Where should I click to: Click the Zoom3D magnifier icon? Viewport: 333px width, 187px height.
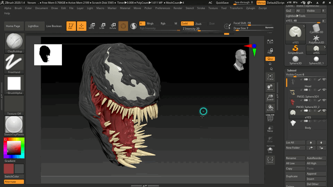click(x=270, y=97)
